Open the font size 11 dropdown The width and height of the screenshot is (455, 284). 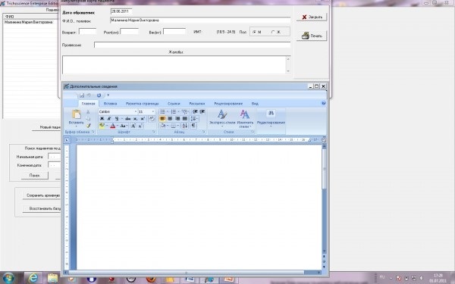click(x=153, y=112)
